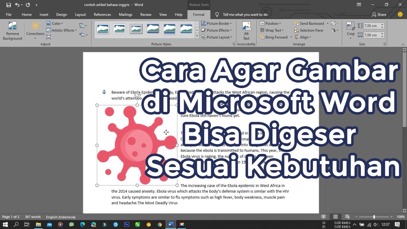This screenshot has width=407, height=229.
Task: Switch to the Review tab
Action: (x=146, y=15)
